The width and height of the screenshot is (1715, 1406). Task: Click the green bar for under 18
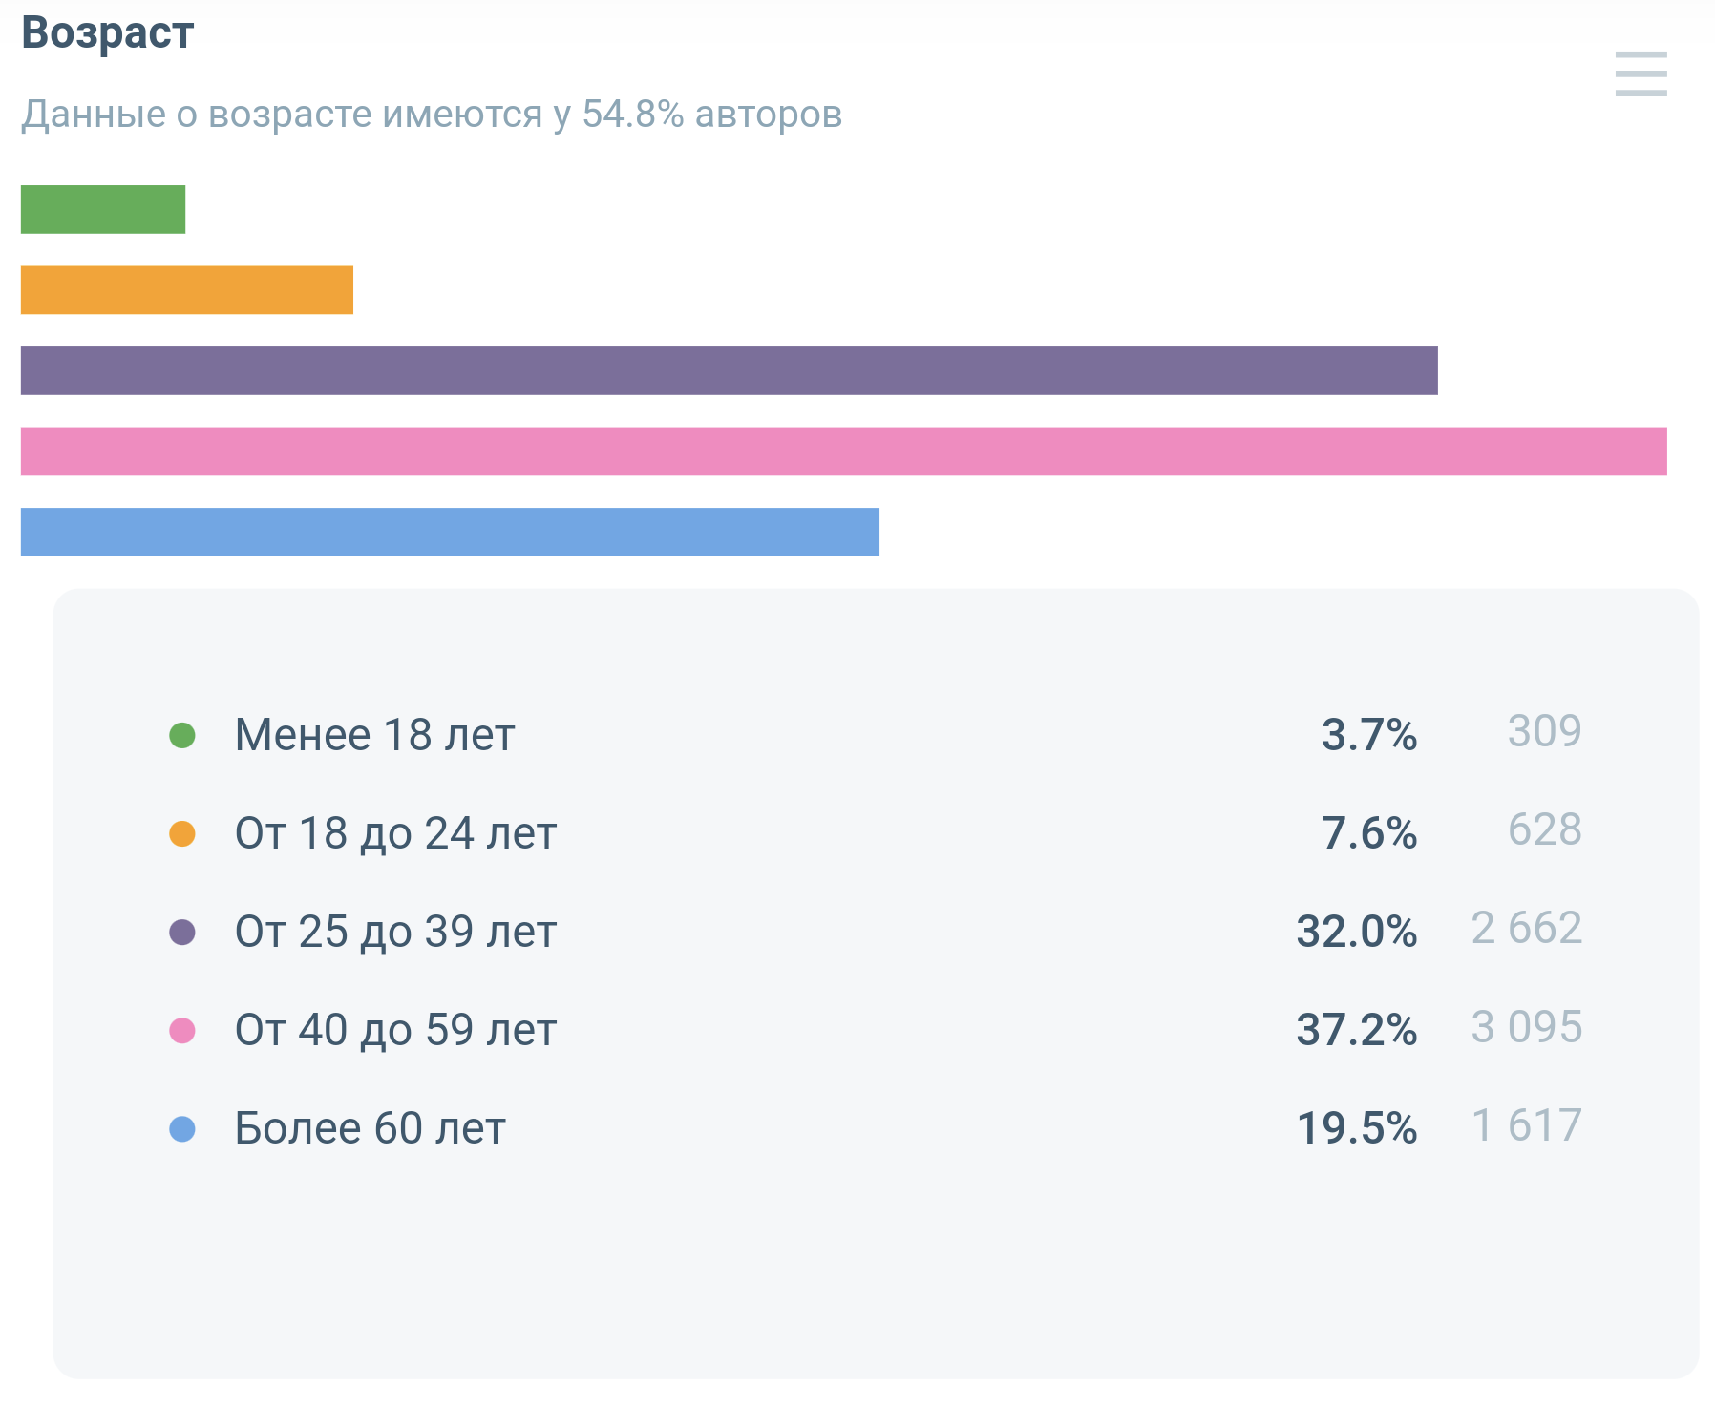(103, 209)
